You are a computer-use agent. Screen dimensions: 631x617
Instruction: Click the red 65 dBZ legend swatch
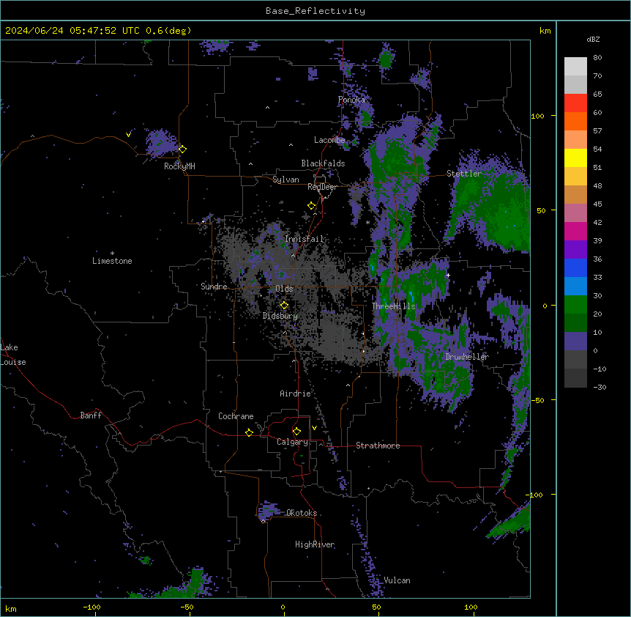click(x=575, y=103)
